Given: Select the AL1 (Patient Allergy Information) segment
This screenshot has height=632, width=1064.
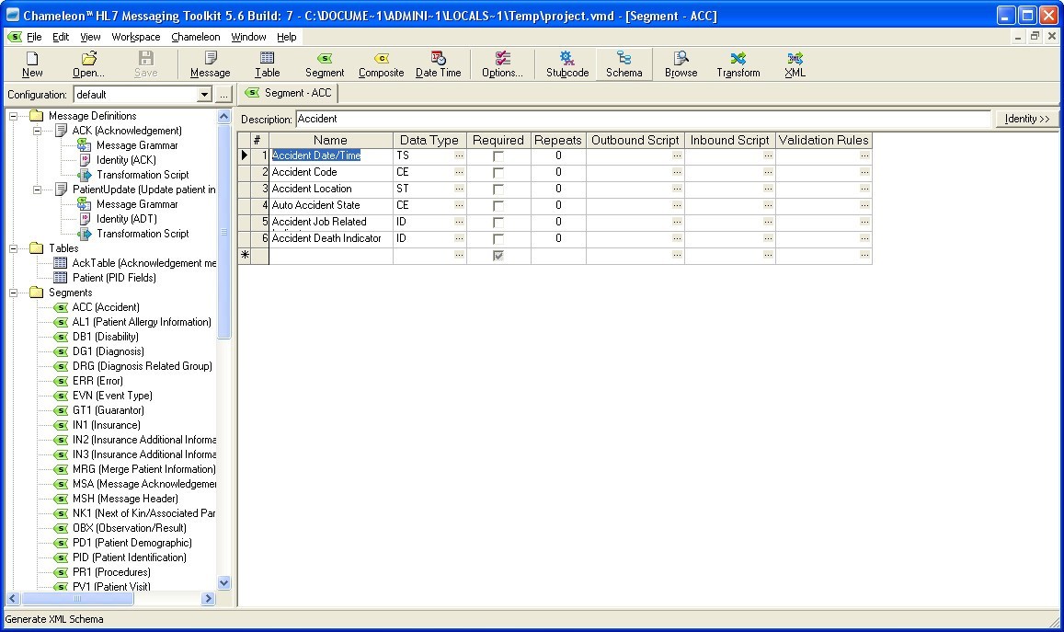Looking at the screenshot, I should pos(142,323).
